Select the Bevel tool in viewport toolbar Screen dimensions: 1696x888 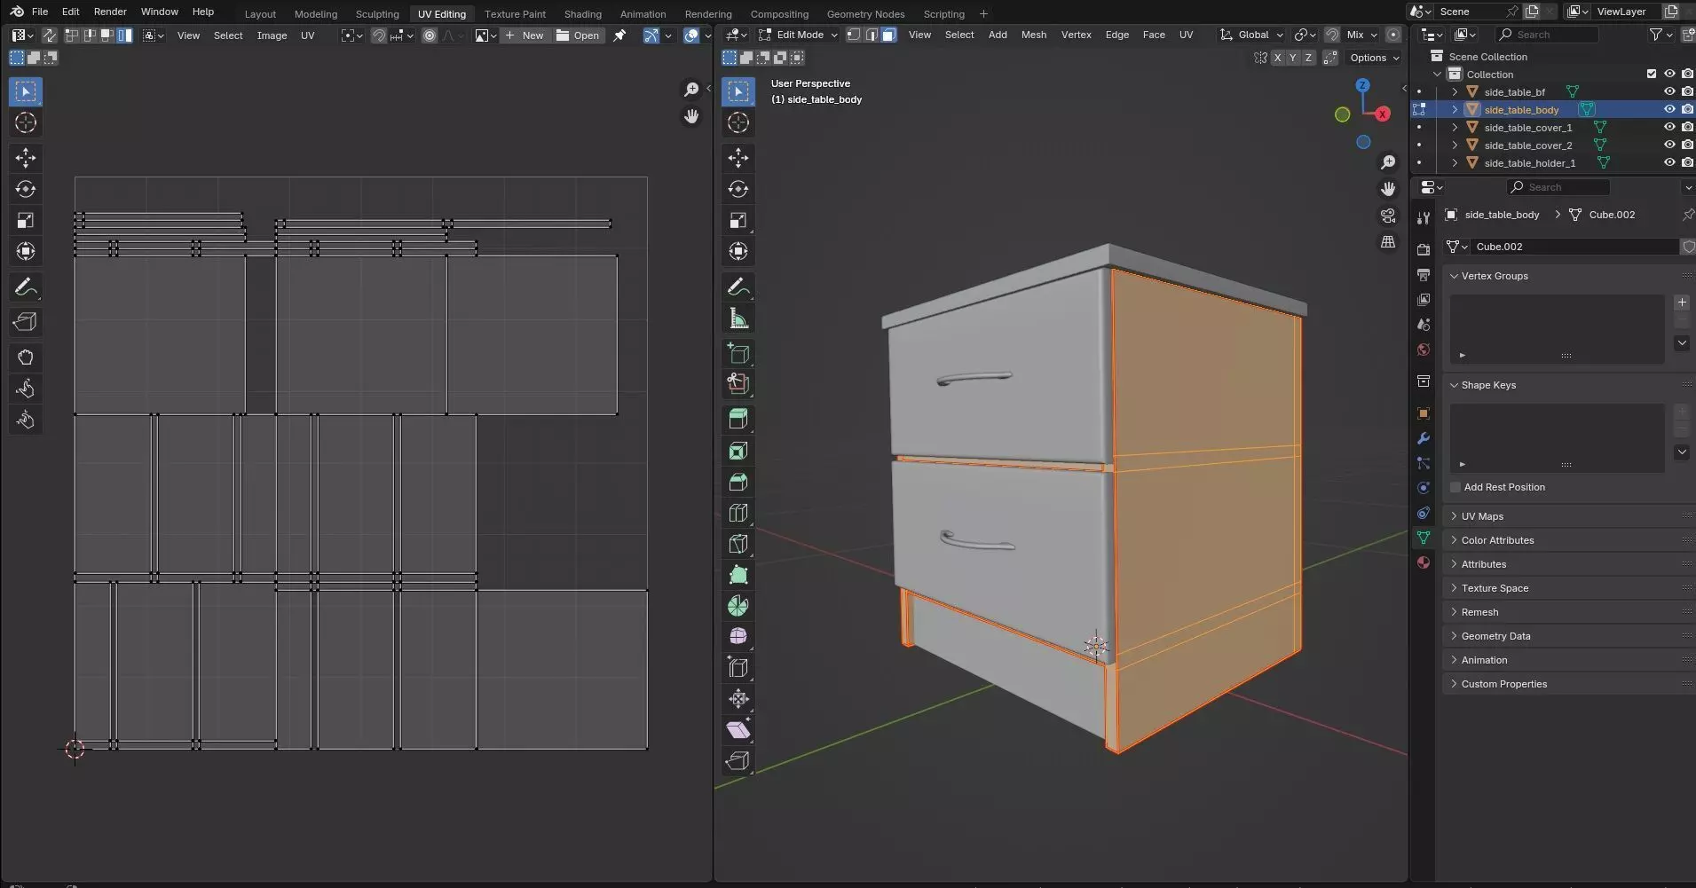(738, 482)
